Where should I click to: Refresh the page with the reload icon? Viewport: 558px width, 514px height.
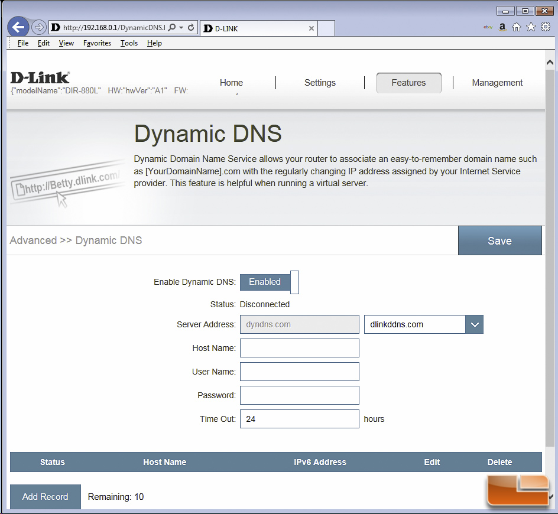(x=191, y=27)
